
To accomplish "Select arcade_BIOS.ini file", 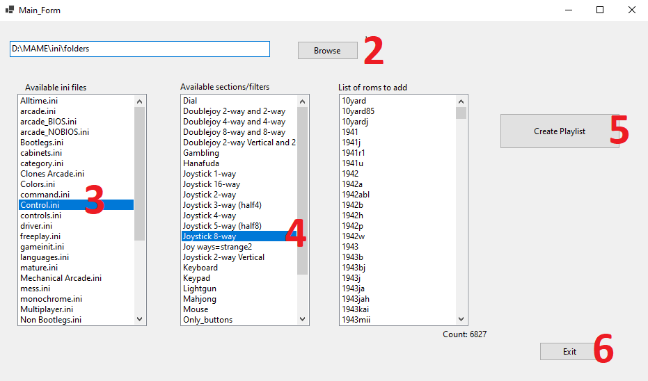I will [x=76, y=122].
